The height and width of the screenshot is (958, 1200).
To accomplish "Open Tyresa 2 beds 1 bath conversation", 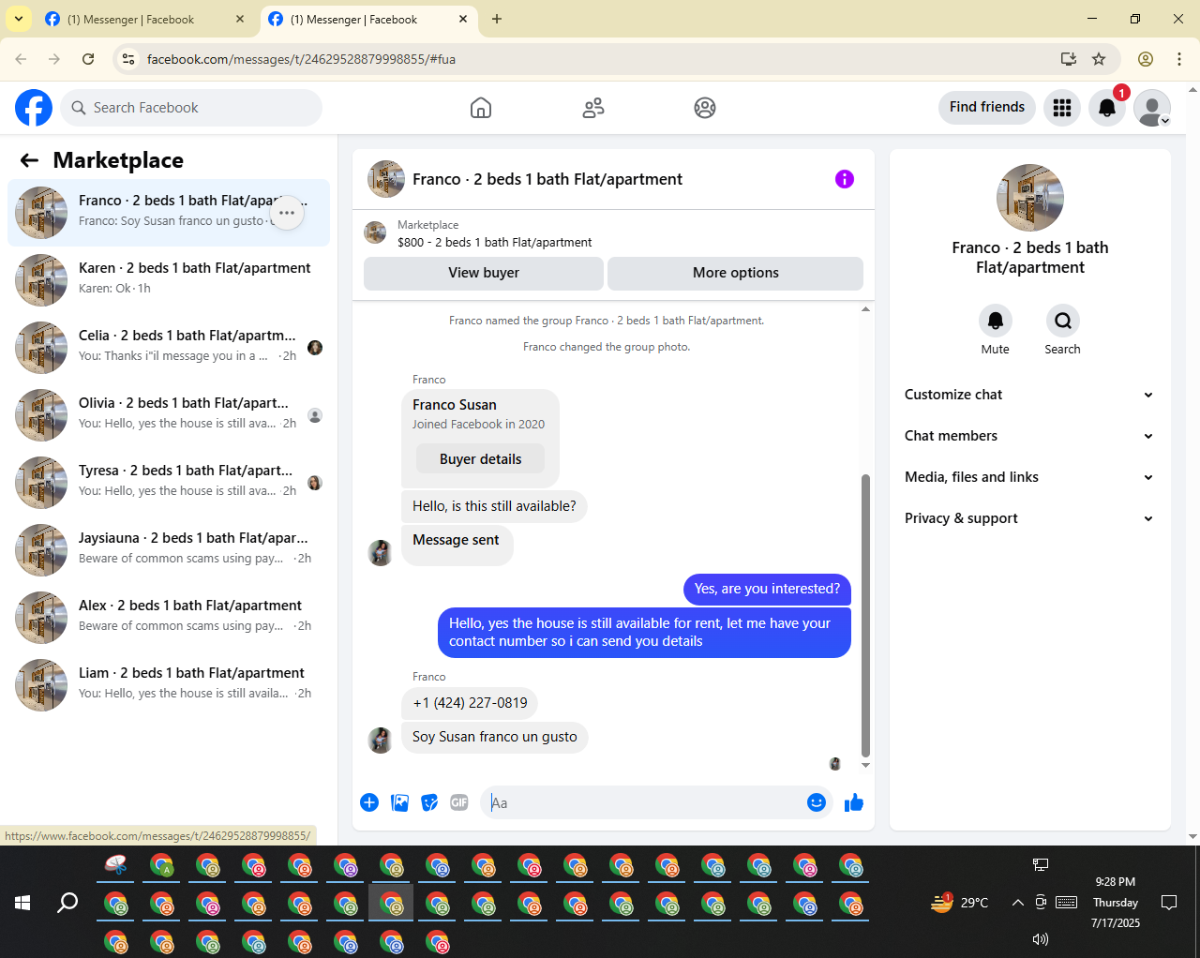I will click(x=169, y=483).
